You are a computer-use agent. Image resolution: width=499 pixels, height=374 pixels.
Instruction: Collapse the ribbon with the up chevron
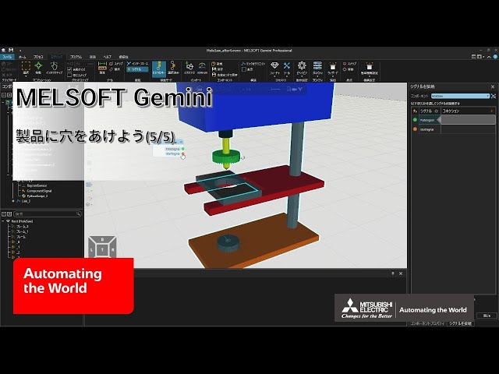[x=489, y=57]
